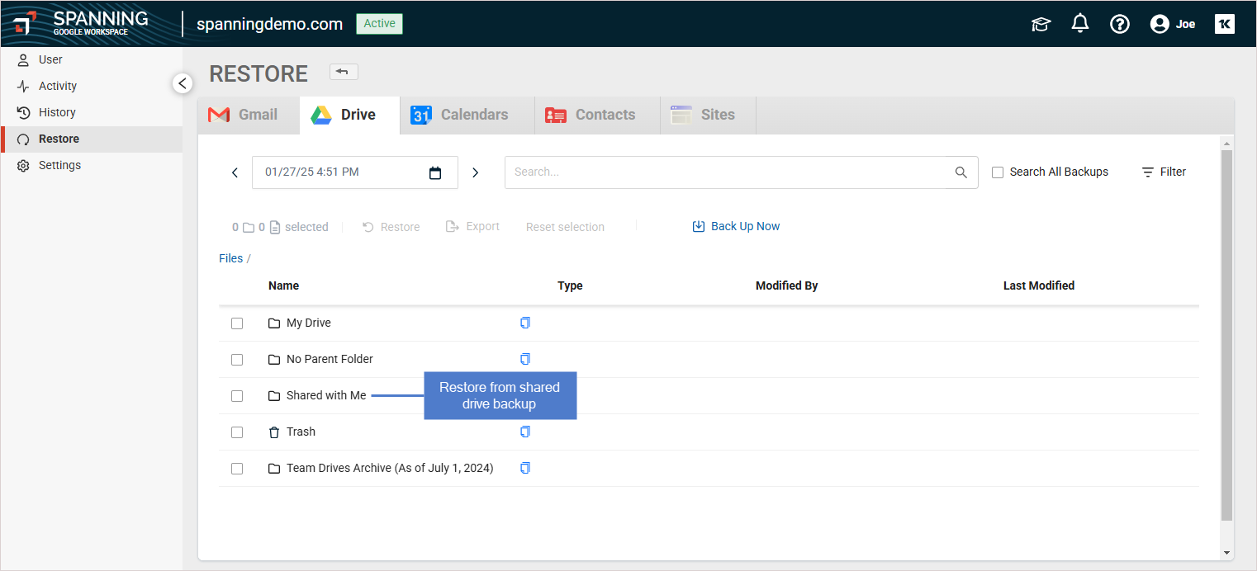Image resolution: width=1257 pixels, height=571 pixels.
Task: Open User in the sidebar
Action: [x=50, y=59]
